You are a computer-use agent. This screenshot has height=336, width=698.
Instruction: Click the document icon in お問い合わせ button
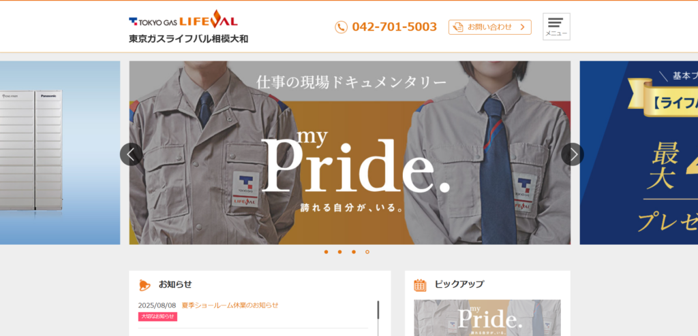[x=457, y=27]
